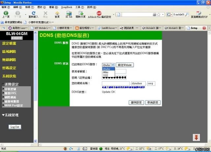Click the blue sync arrows status icon
The height and width of the screenshot is (152, 211).
[71, 149]
